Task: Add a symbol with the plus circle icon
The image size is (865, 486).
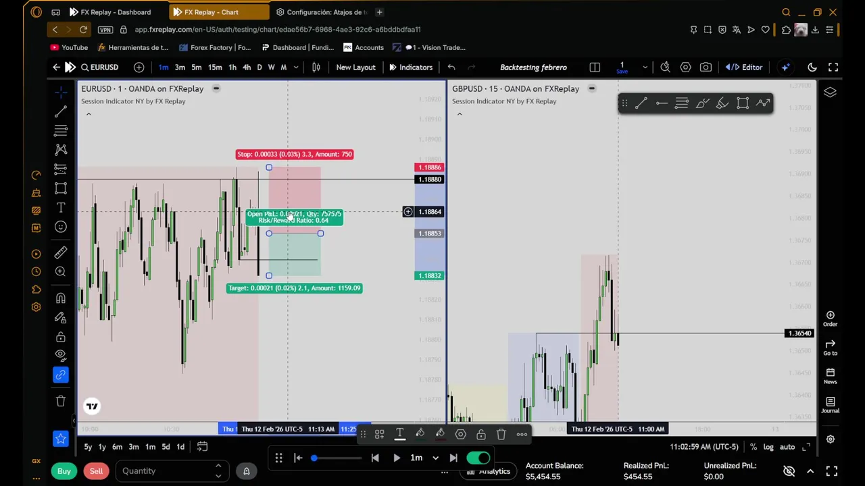Action: click(139, 67)
